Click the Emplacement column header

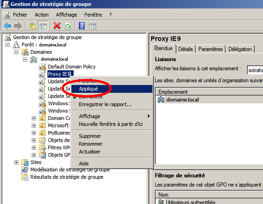(210, 92)
